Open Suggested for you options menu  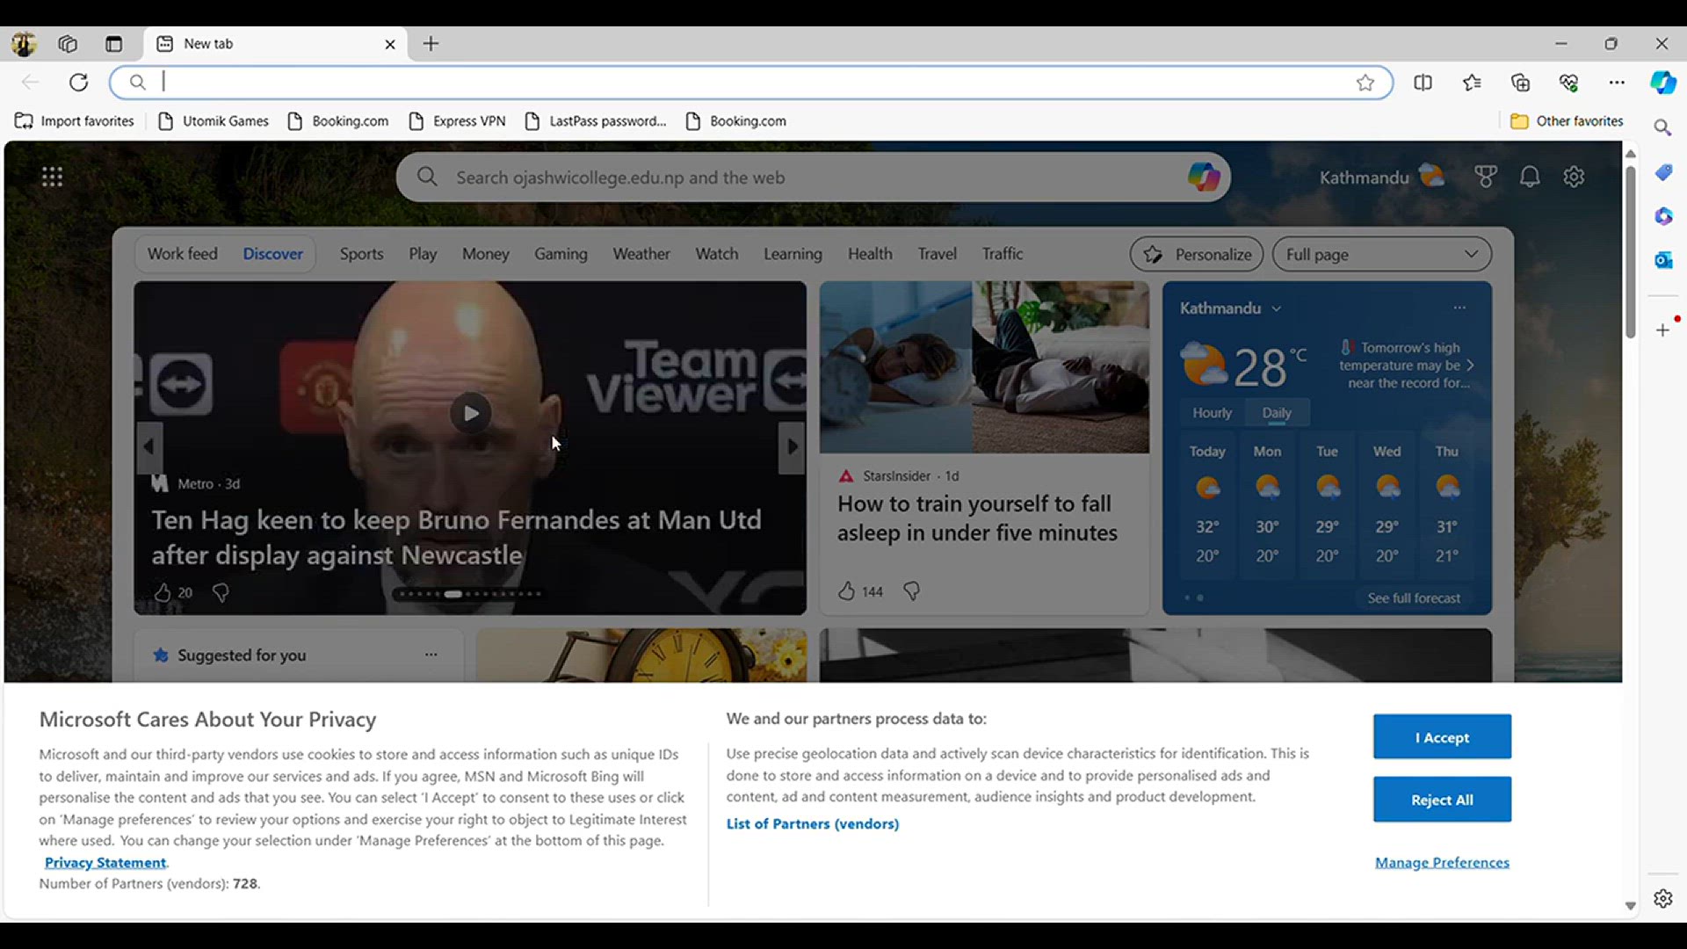(431, 655)
